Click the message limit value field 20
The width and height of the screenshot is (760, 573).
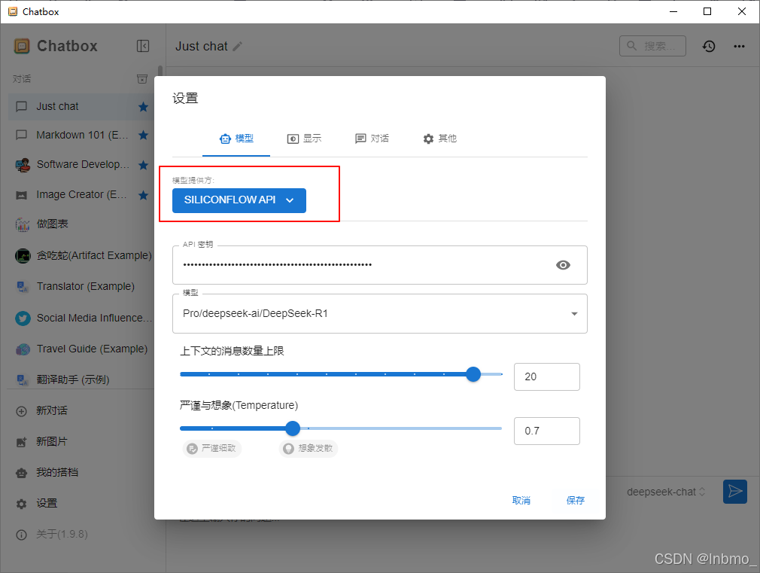[547, 376]
